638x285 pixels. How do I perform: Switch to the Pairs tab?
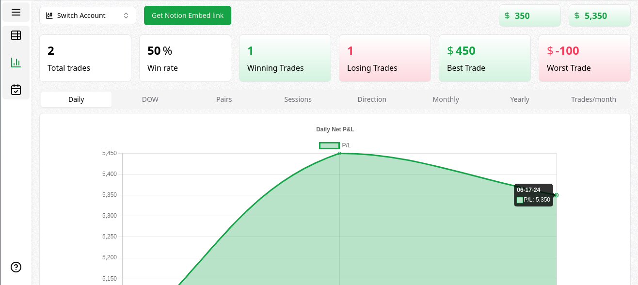[224, 99]
